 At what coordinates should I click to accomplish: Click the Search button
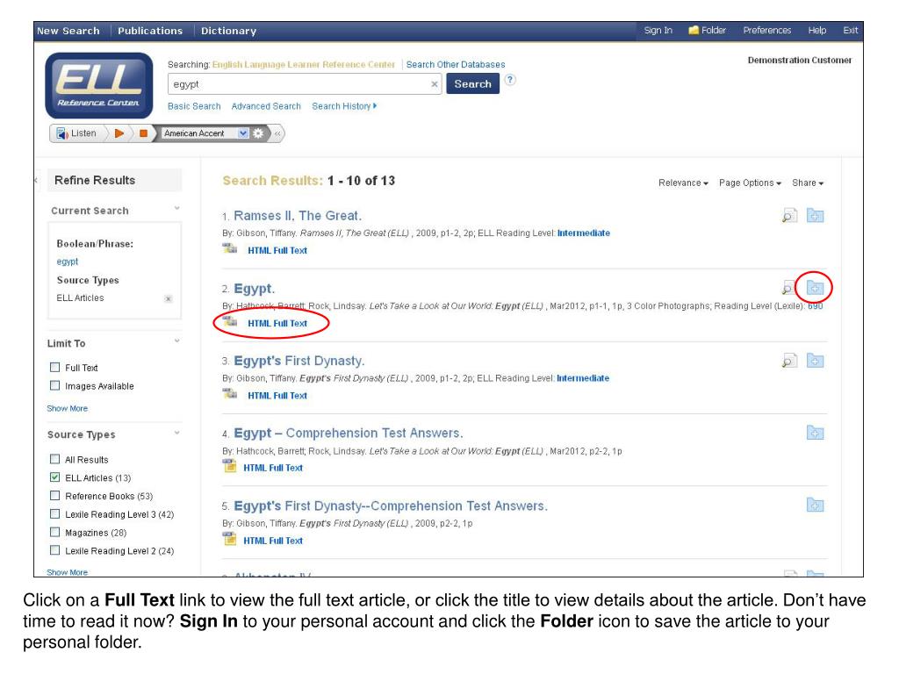click(x=473, y=84)
